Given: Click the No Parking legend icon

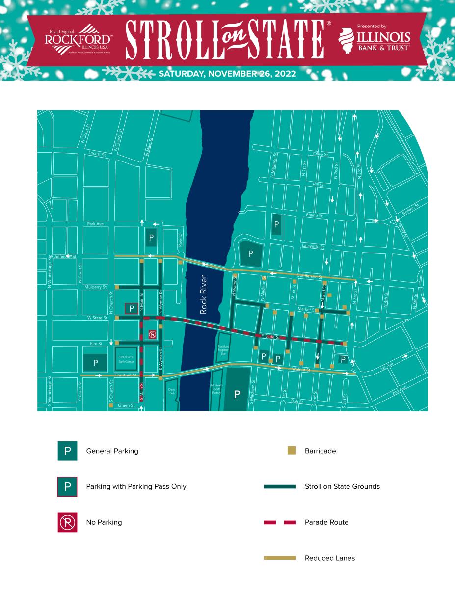Looking at the screenshot, I should tap(68, 522).
